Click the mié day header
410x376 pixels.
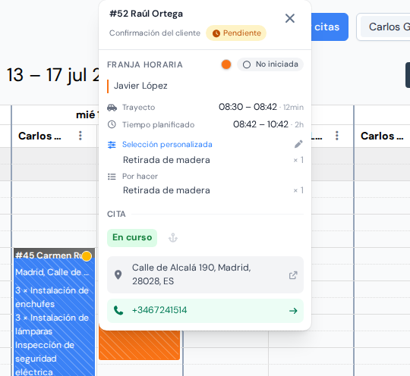click(87, 115)
